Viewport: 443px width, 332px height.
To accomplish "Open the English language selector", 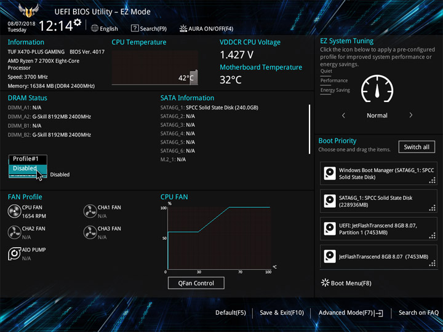I will [x=104, y=28].
